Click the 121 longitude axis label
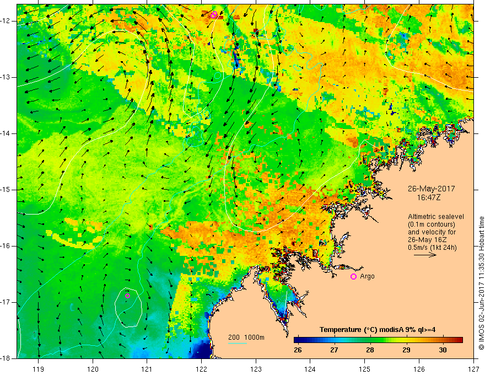485x375 pixels. 147,369
